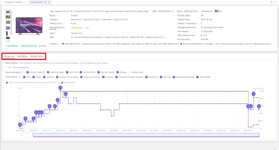Grab the left handle of date range slider

click(x=33, y=135)
